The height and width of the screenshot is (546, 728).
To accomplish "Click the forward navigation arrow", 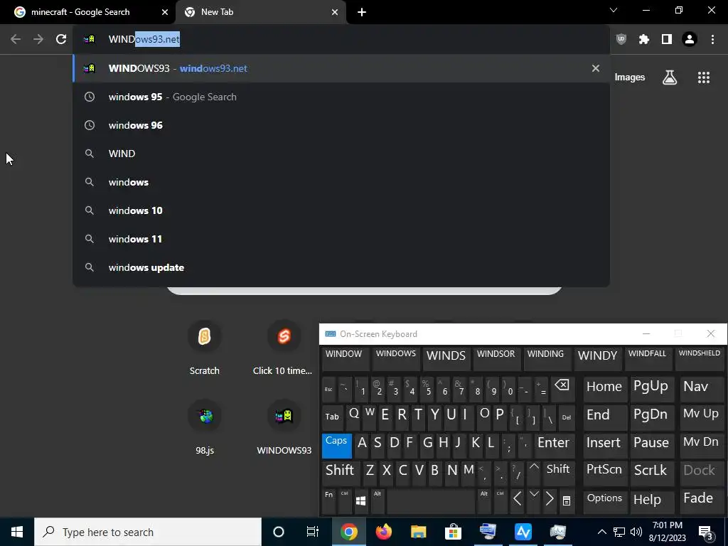I will point(38,39).
